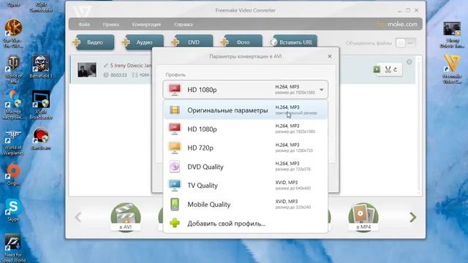Click Добавить свой профиль option
Screen dimensions: 468x263
pyautogui.click(x=246, y=223)
